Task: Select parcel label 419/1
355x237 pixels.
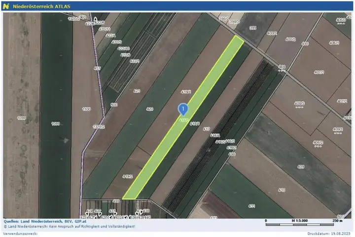Action: (x=186, y=92)
